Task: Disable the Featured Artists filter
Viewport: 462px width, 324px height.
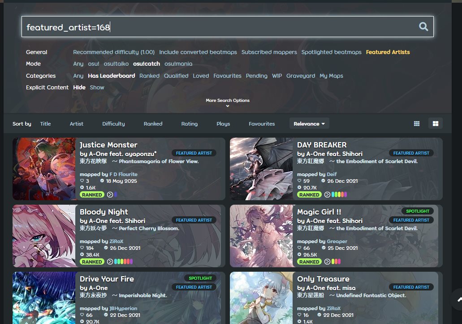Action: pos(388,52)
